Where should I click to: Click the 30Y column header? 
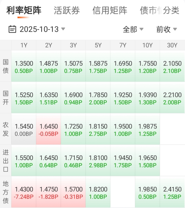point(172,45)
